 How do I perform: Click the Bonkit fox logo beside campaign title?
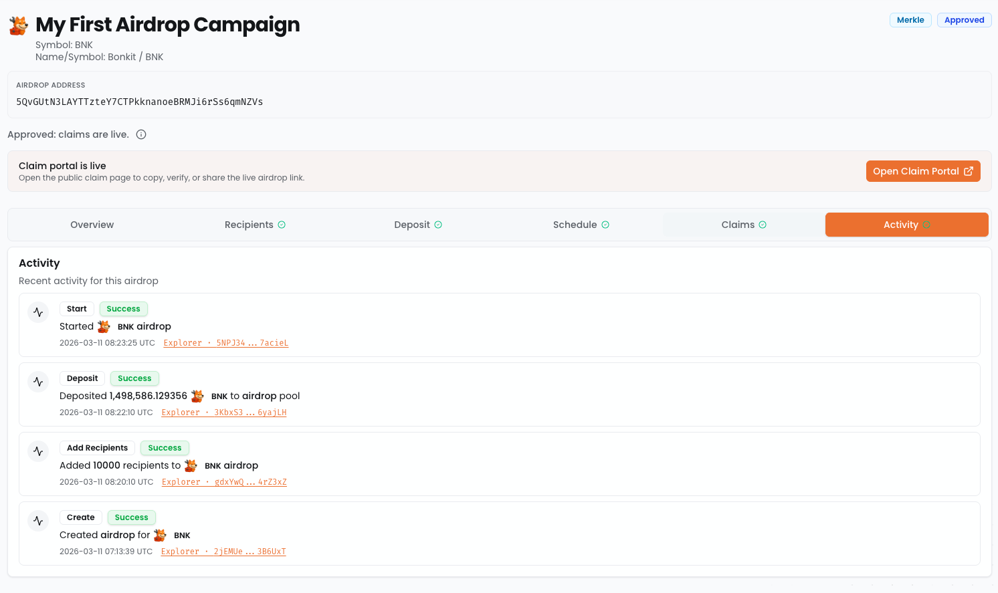[19, 25]
